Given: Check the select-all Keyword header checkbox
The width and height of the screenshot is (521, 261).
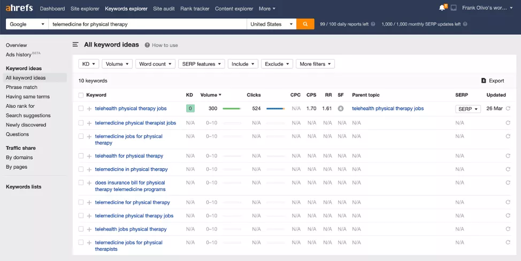Looking at the screenshot, I should [81, 95].
